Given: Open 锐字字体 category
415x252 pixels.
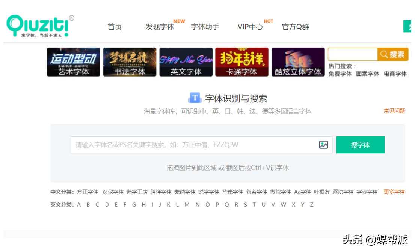Looking at the screenshot, I should point(209,192).
